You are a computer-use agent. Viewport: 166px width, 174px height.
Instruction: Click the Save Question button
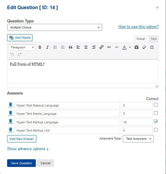(21, 163)
